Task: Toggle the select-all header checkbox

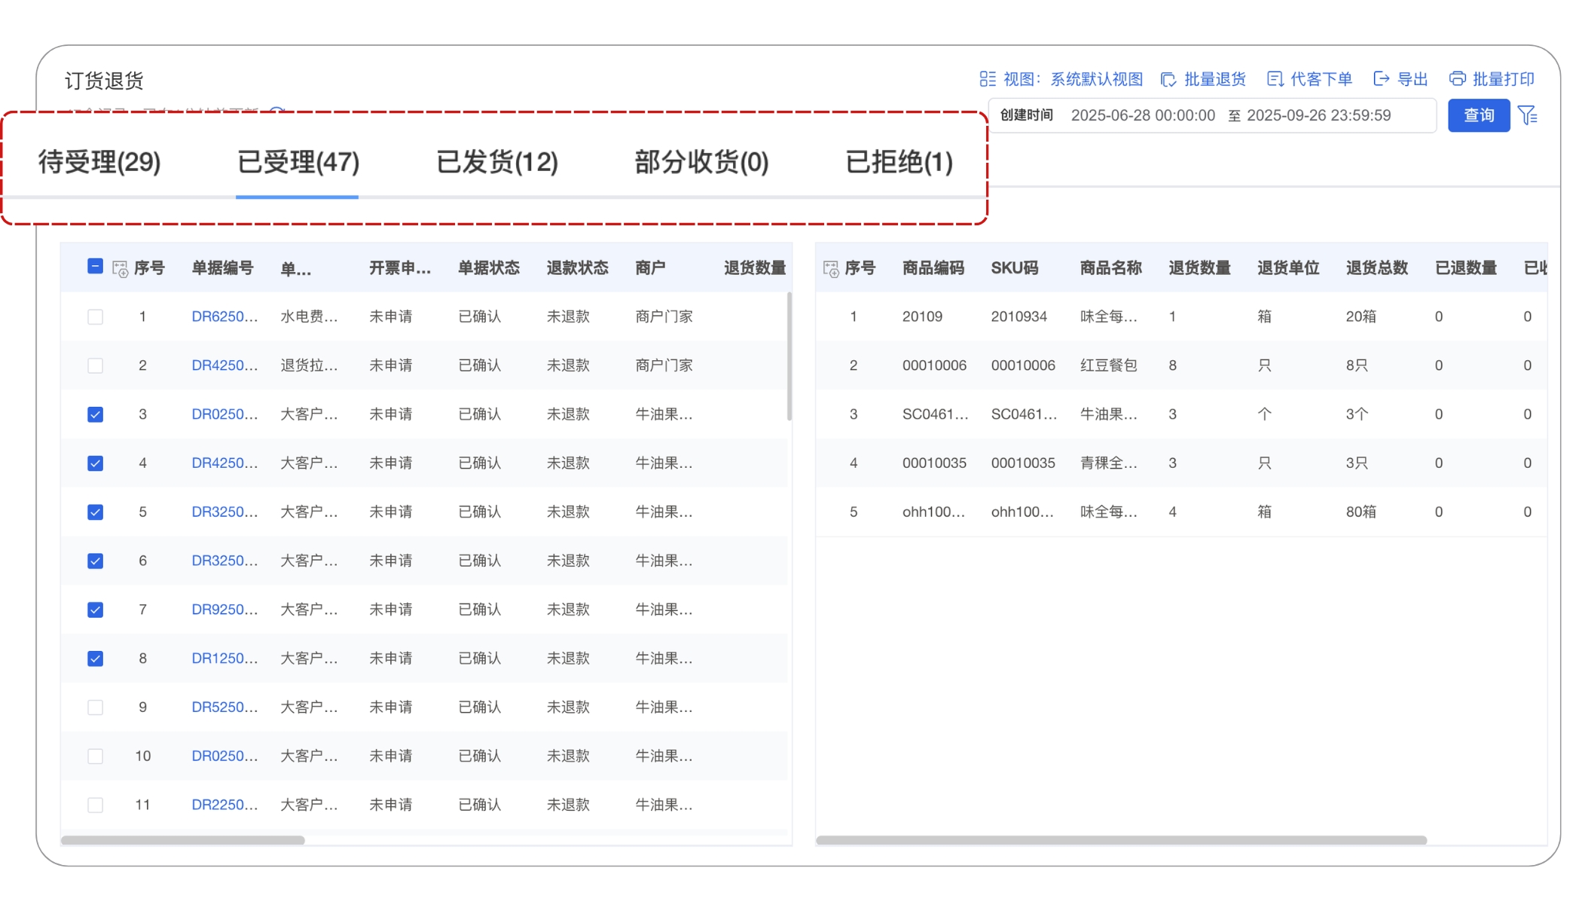Action: point(95,267)
